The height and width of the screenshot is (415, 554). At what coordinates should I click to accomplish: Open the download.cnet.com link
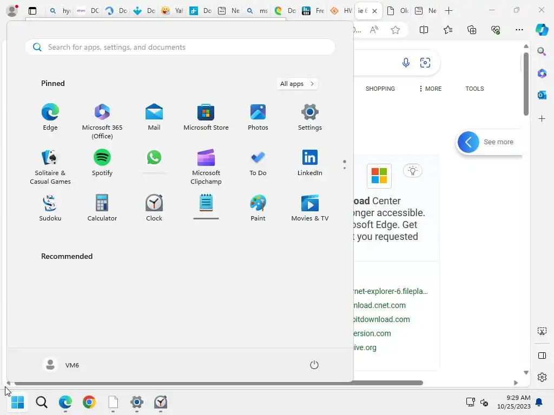[379, 305]
